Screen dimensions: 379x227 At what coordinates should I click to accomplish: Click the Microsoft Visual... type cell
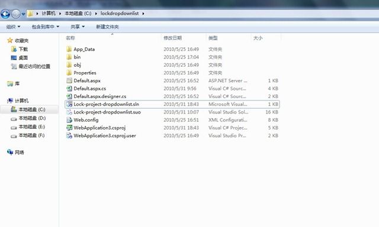pyautogui.click(x=227, y=104)
